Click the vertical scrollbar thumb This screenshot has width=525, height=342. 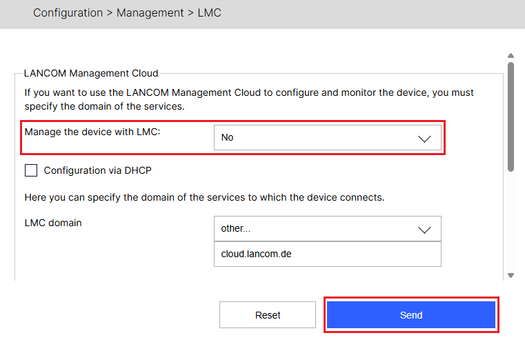tap(511, 116)
